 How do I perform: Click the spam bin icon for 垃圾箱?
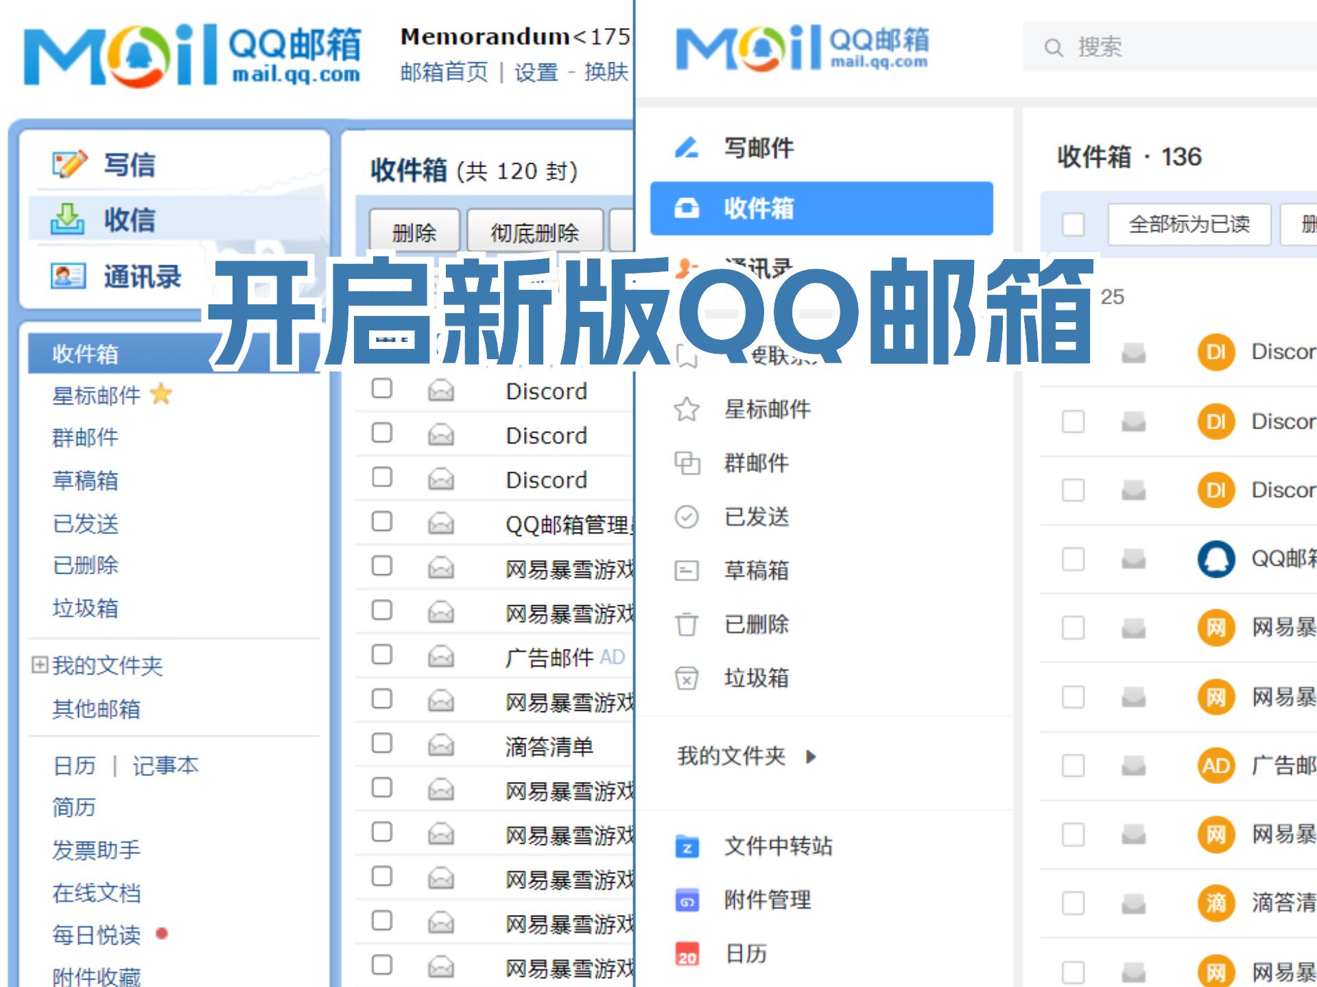pos(687,679)
